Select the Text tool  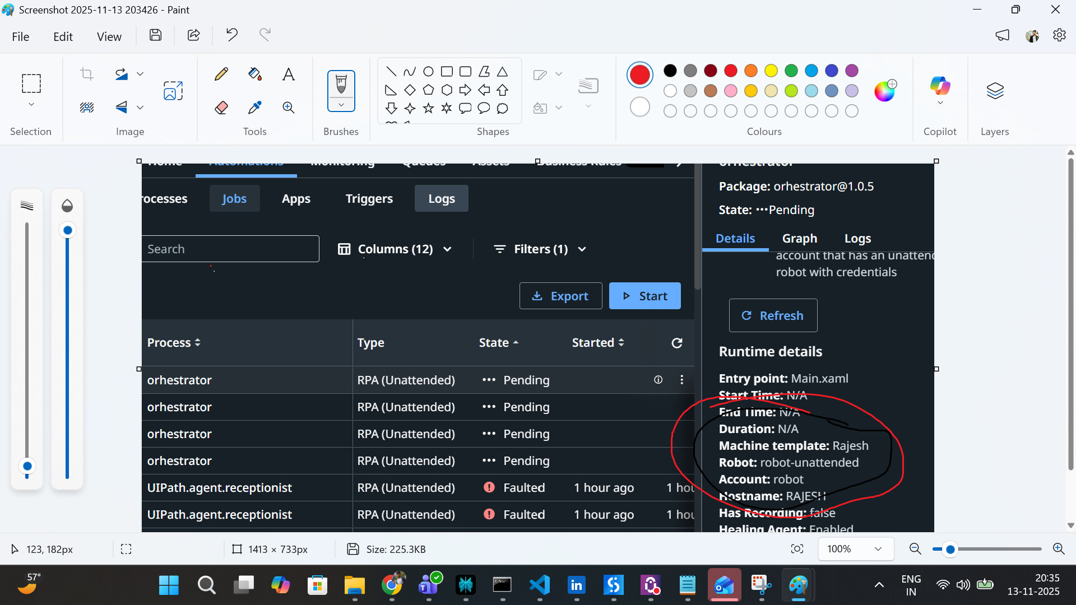289,74
